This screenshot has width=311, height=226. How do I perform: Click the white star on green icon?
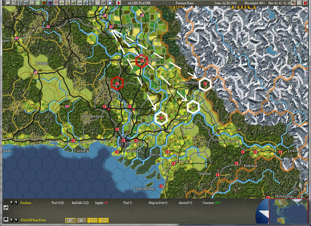[x=38, y=3]
